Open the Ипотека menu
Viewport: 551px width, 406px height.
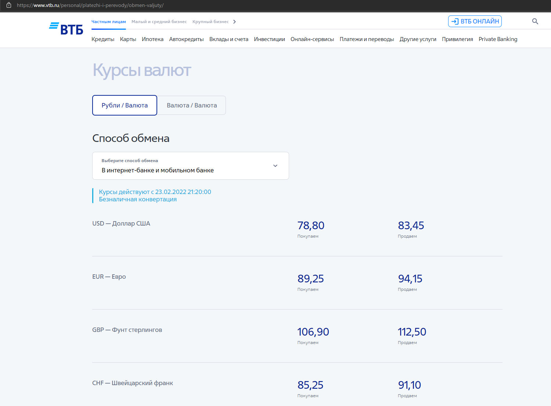152,39
